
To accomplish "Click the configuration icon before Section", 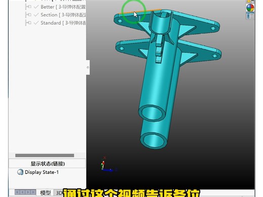I will [28, 15].
